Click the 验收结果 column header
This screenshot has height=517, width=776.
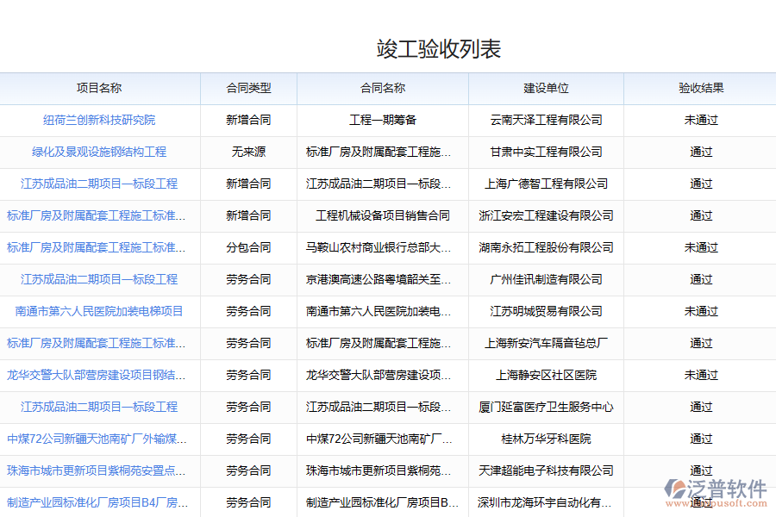point(700,88)
